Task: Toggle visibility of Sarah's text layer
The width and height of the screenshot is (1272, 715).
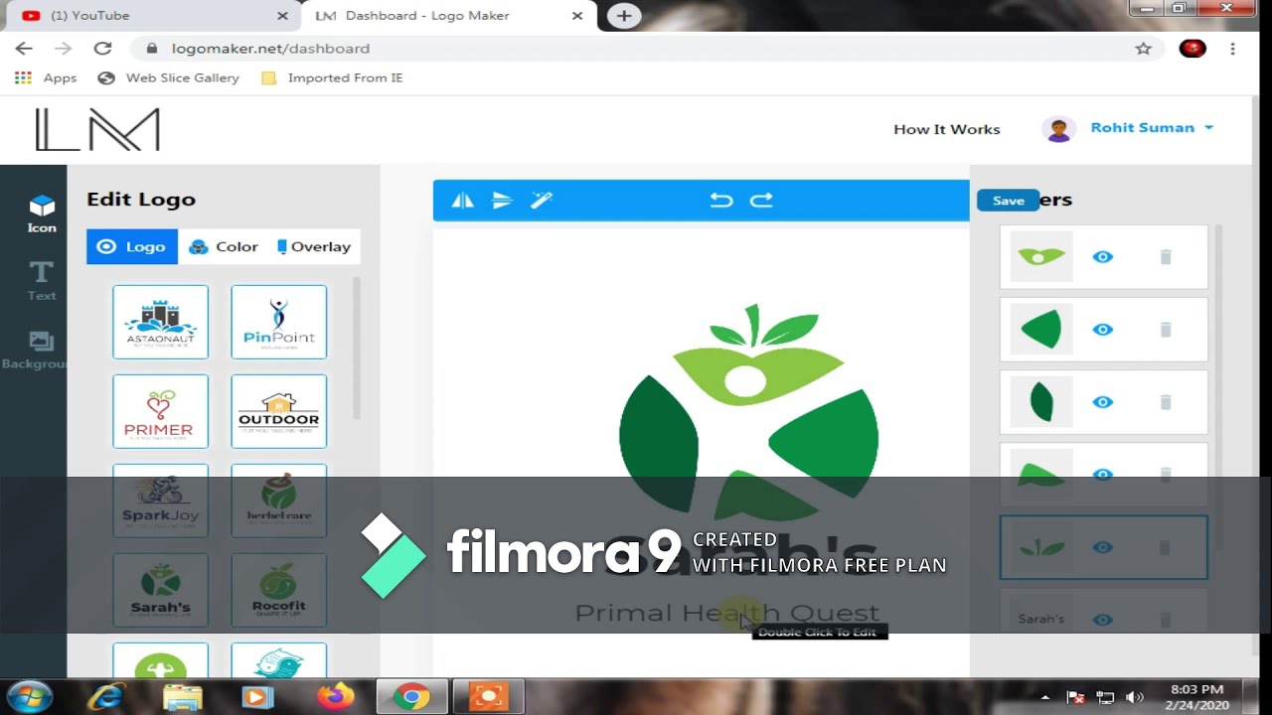Action: (x=1103, y=620)
